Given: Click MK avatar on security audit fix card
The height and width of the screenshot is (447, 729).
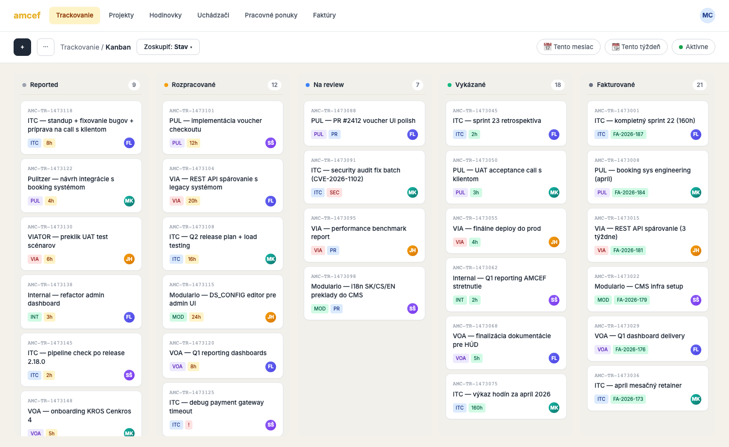Looking at the screenshot, I should tap(413, 192).
